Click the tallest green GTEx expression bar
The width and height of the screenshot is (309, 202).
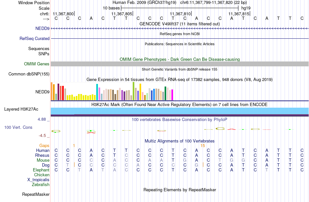coord(134,91)
